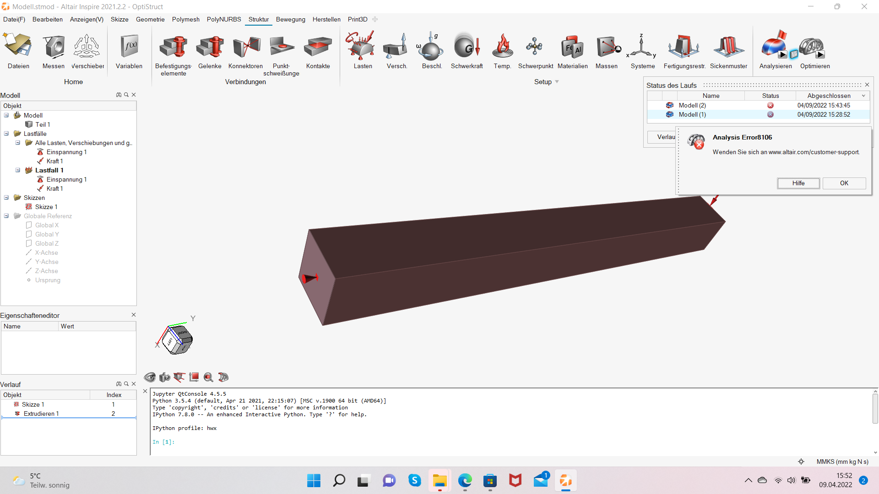Viewport: 879px width, 494px height.
Task: Expand the Setup group dropdown arrow
Action: 557,82
